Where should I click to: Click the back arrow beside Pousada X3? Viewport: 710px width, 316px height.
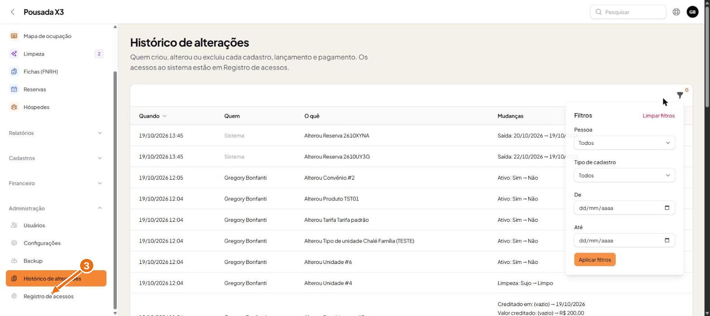(x=13, y=12)
